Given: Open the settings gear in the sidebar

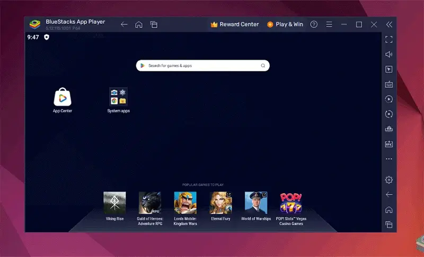Looking at the screenshot, I should (x=388, y=180).
